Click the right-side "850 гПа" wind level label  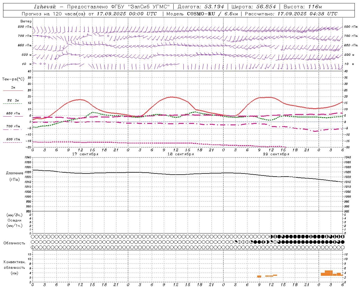[351, 45]
